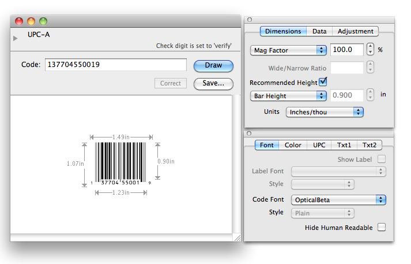Click the generated barcode preview
This screenshot has height=264, width=411.
click(120, 163)
